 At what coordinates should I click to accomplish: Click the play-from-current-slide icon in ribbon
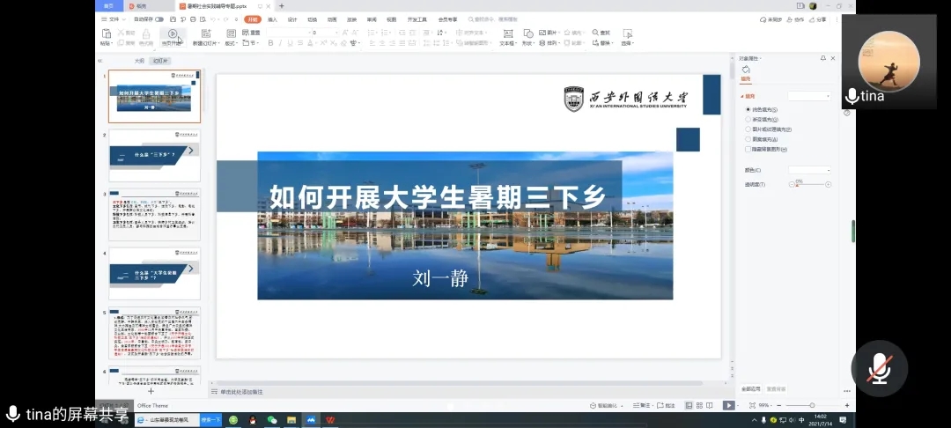(173, 34)
